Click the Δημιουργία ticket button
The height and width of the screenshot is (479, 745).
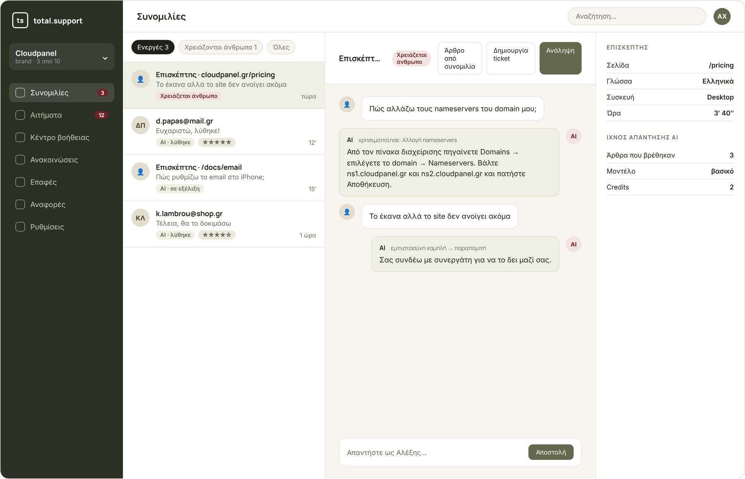pos(511,58)
